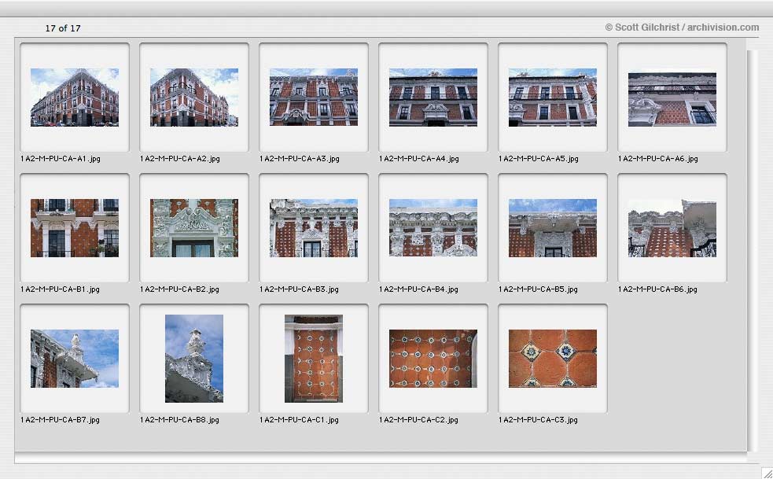Image resolution: width=773 pixels, height=479 pixels.
Task: Click filename label 1A2-M-PU-CA-B2.jpg
Action: click(x=180, y=289)
